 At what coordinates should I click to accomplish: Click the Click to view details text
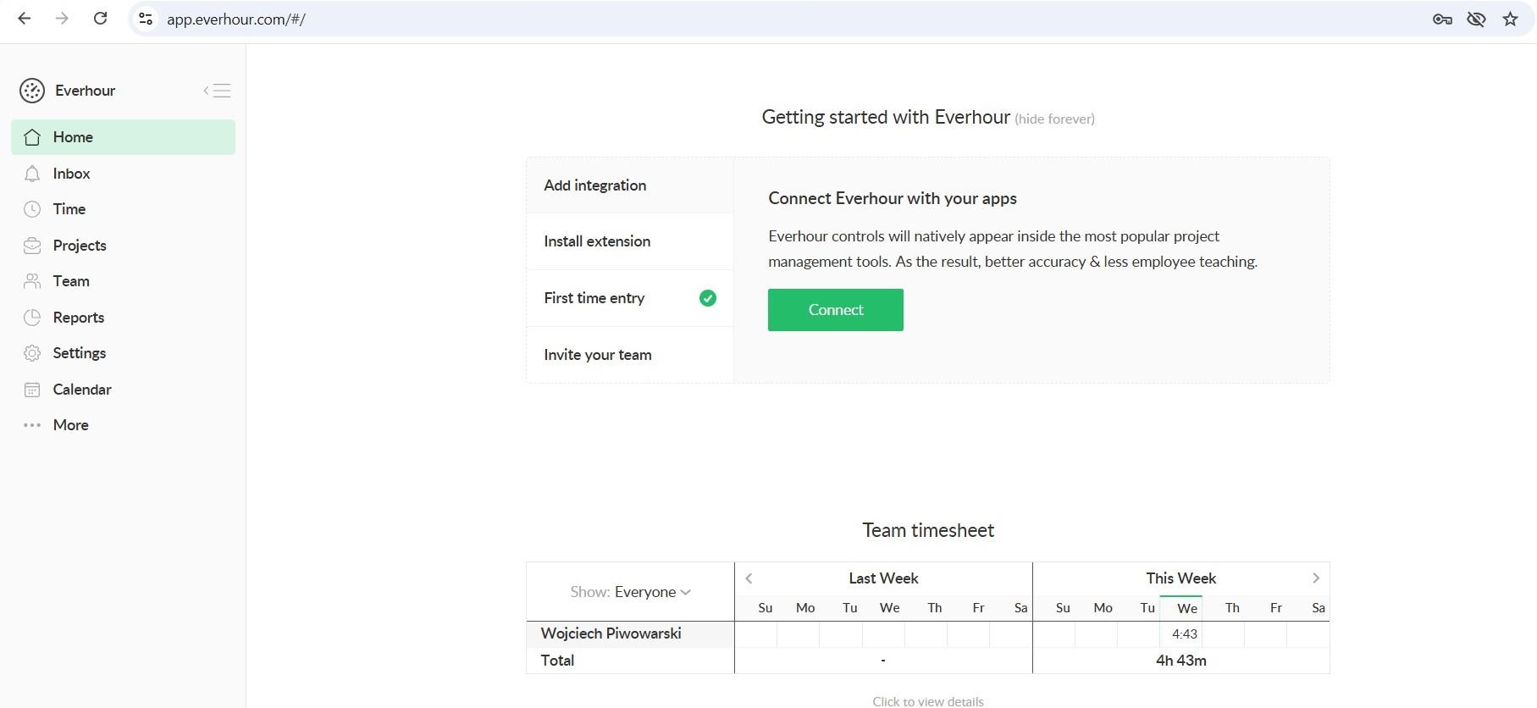(928, 701)
